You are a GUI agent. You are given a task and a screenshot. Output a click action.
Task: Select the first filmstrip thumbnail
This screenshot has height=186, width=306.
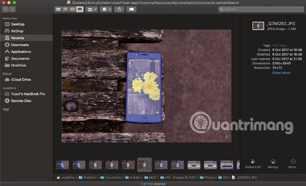(x=63, y=165)
